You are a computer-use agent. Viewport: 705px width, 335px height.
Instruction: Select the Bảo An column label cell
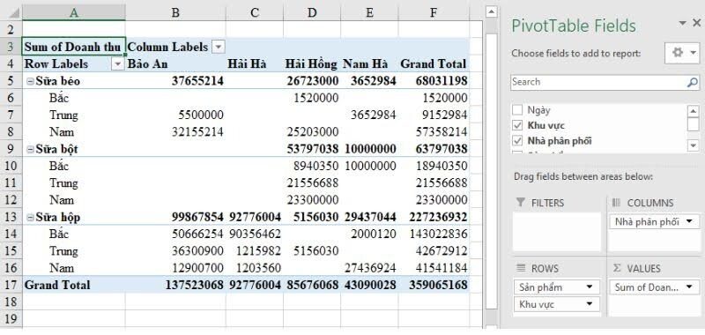point(175,63)
